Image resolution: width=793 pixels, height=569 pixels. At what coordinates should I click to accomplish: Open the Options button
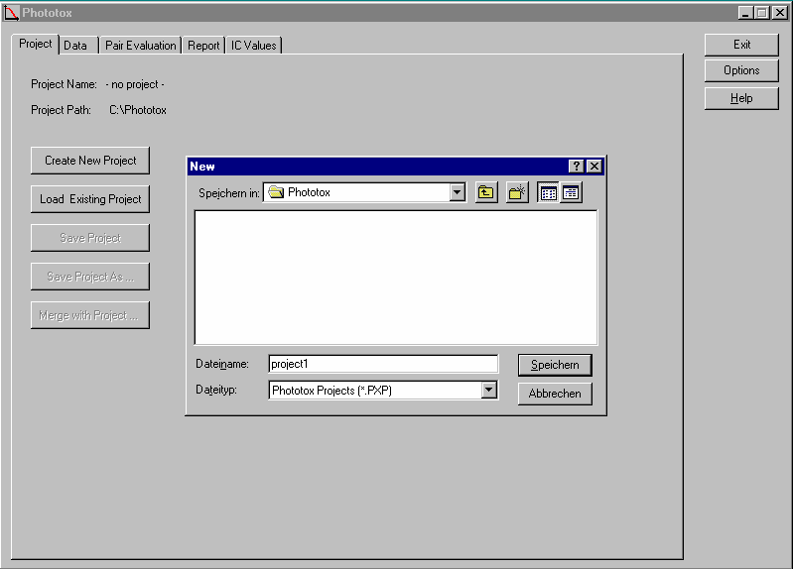point(741,71)
